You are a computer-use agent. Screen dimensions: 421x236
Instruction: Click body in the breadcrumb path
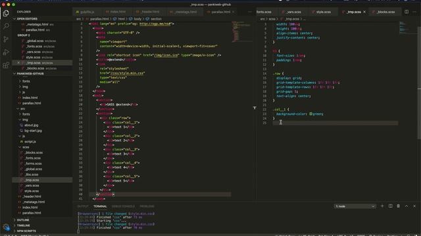(x=137, y=19)
